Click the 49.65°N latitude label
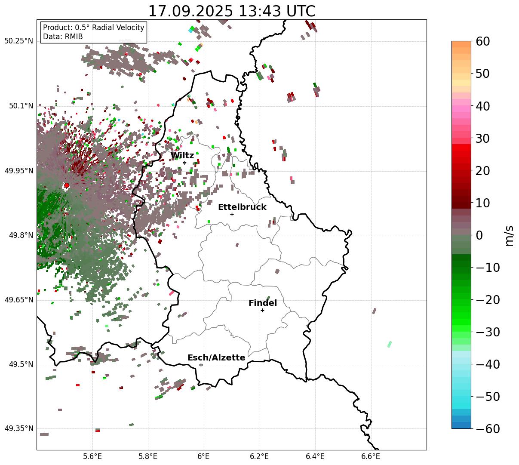 [19, 300]
